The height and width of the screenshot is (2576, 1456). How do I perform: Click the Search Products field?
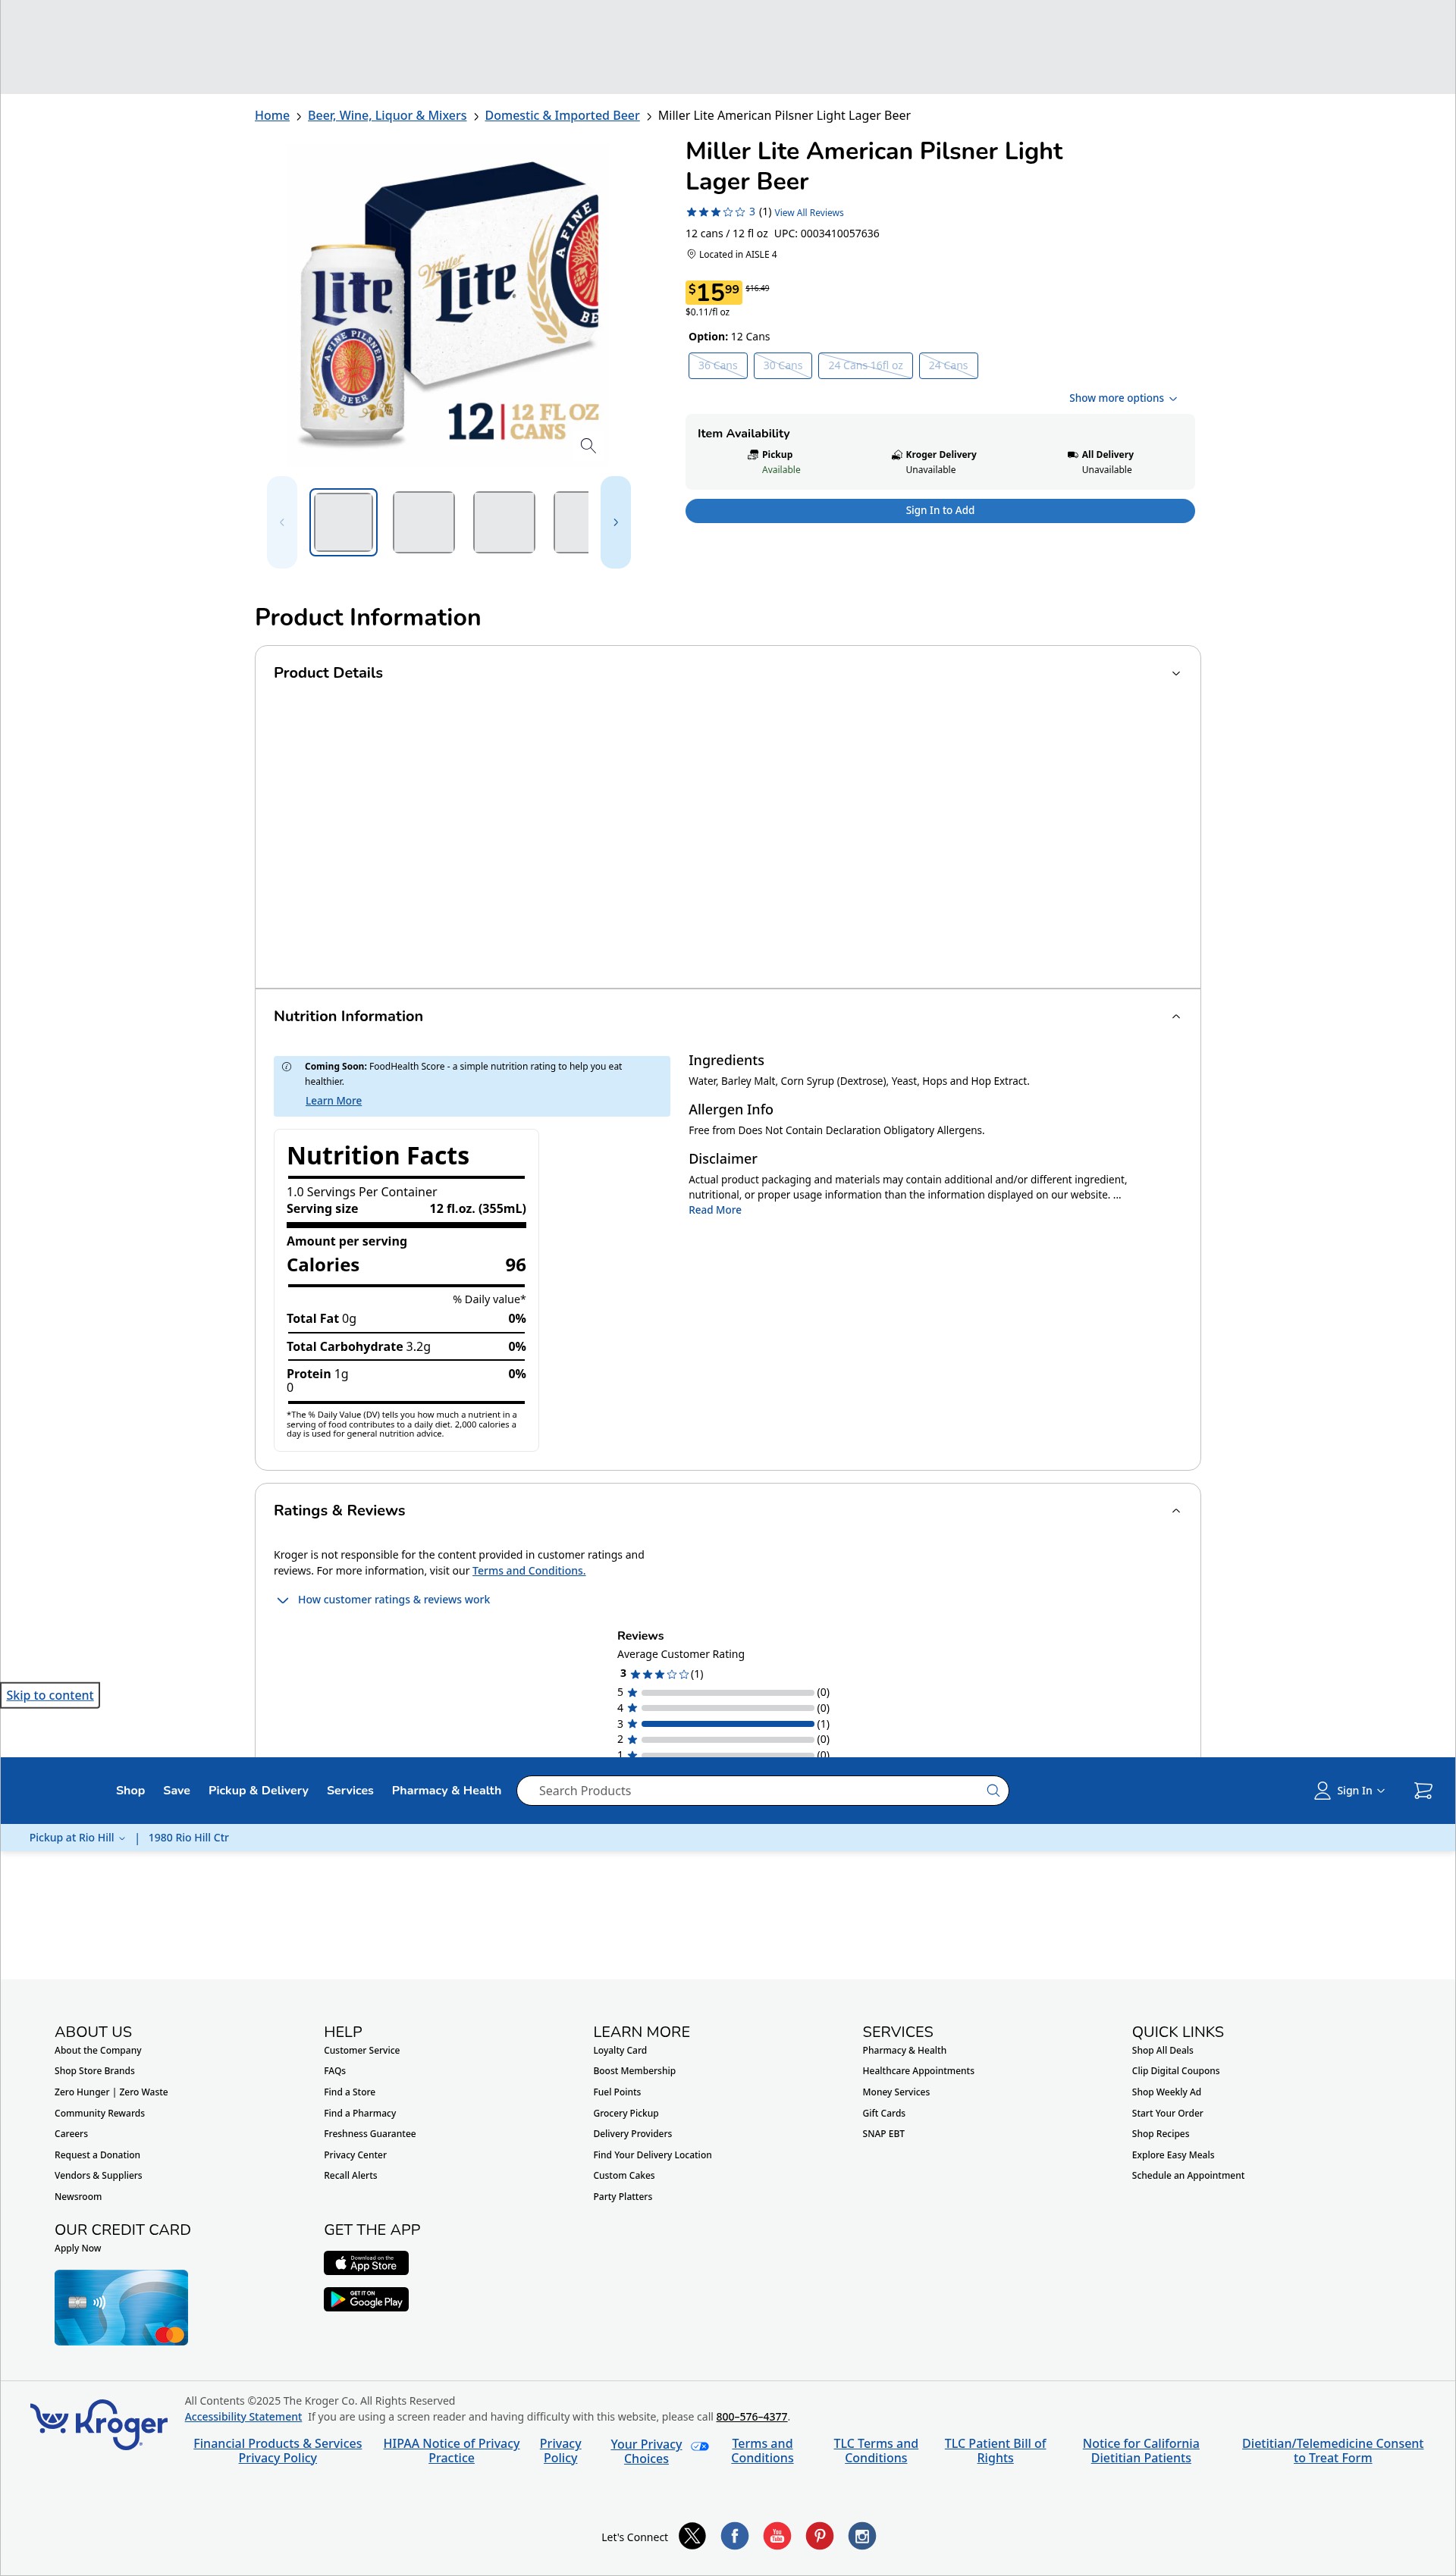coord(762,1790)
